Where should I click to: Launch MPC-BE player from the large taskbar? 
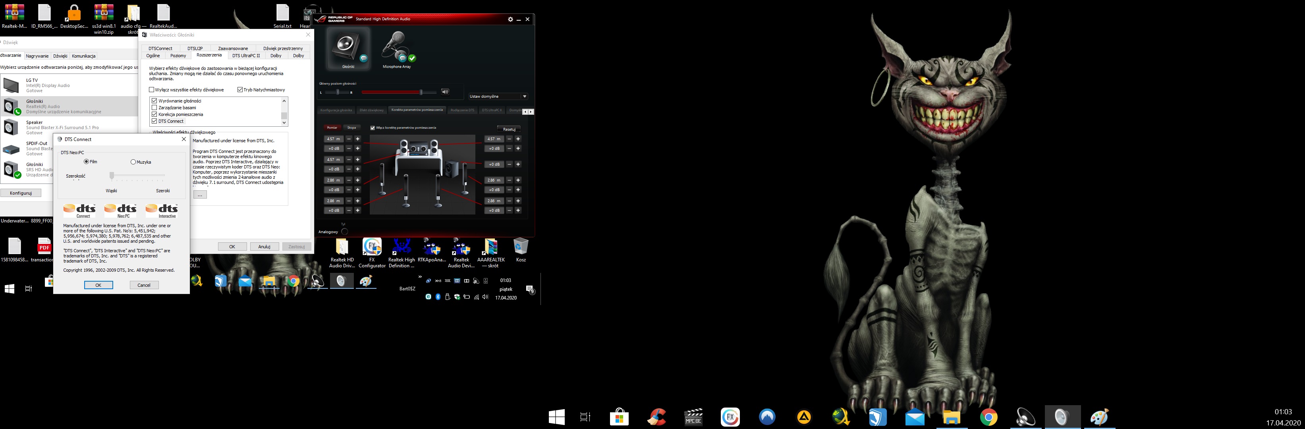(x=693, y=417)
